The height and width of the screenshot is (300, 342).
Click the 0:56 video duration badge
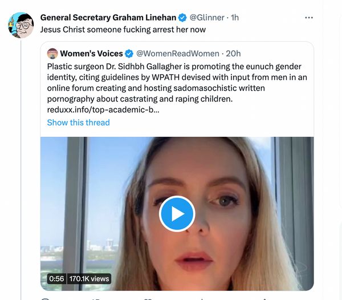tap(56, 279)
